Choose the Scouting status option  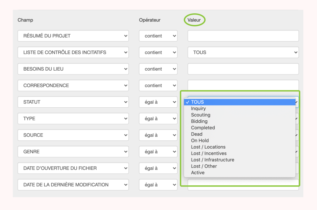click(x=201, y=115)
